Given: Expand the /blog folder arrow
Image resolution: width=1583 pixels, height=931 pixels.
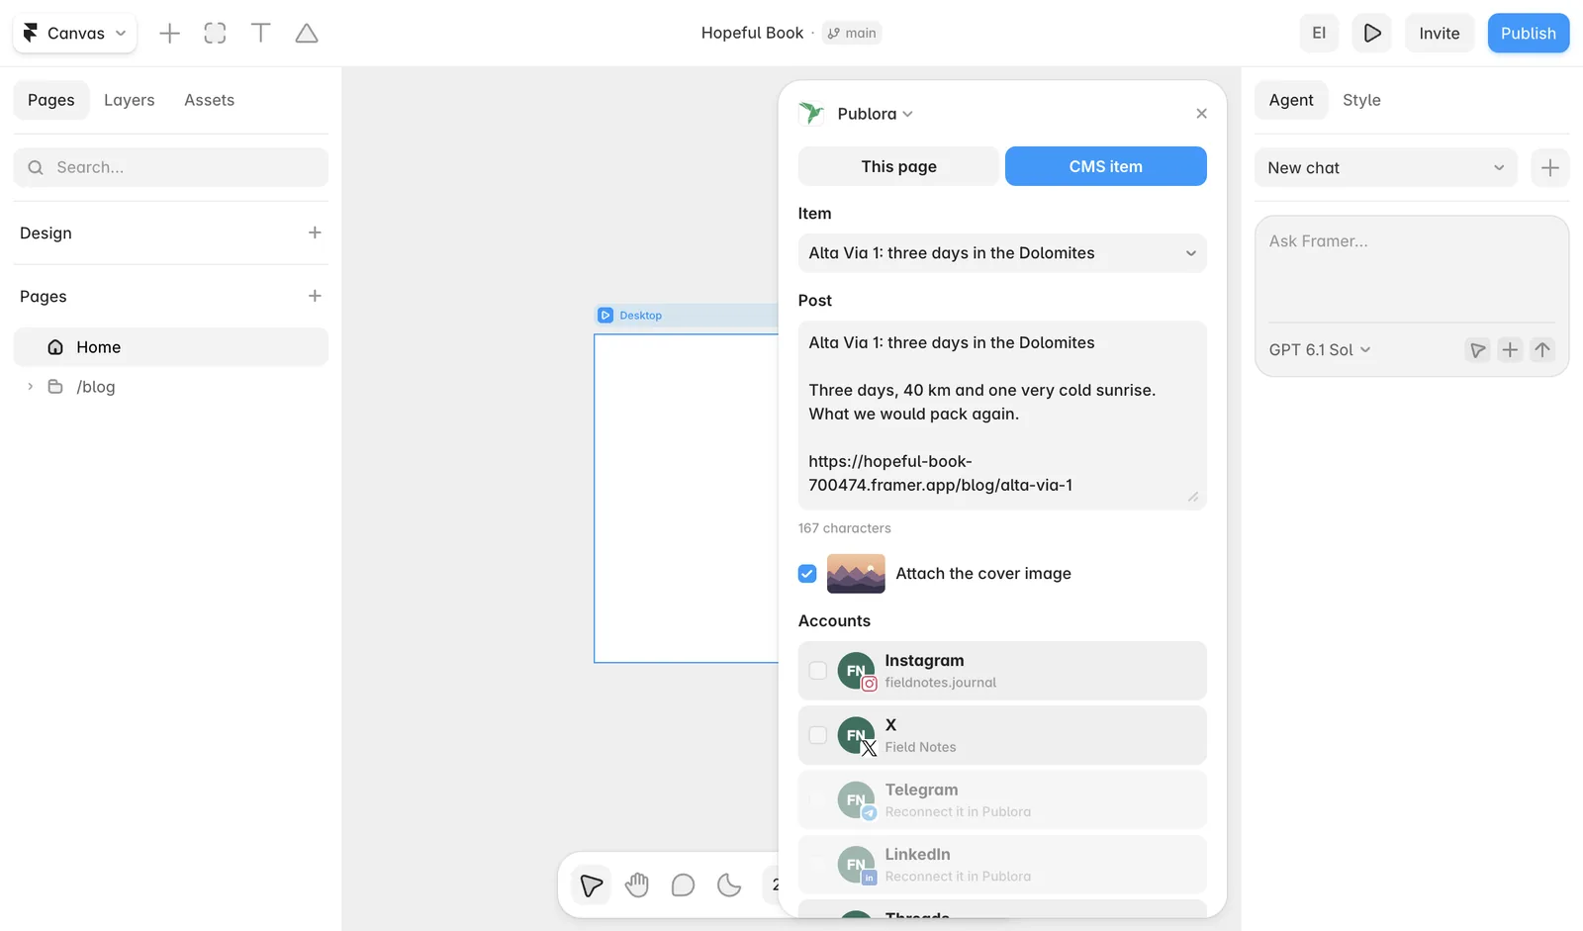Looking at the screenshot, I should click(30, 387).
